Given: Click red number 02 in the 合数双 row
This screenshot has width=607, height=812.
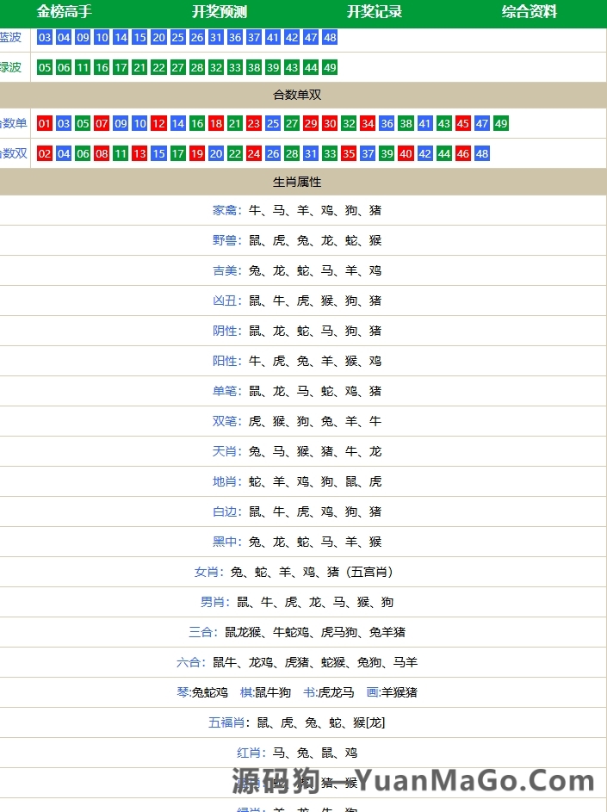Looking at the screenshot, I should (x=45, y=154).
